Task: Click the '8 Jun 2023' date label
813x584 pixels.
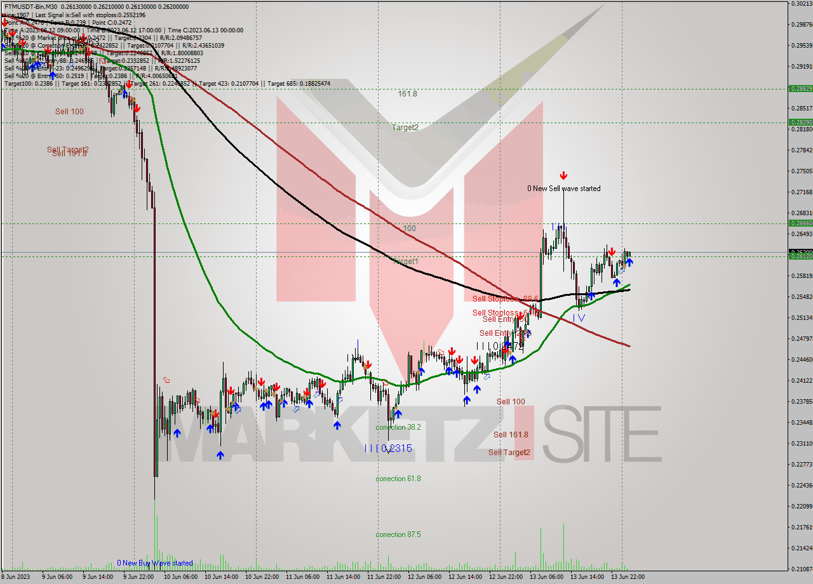Action: click(x=15, y=577)
